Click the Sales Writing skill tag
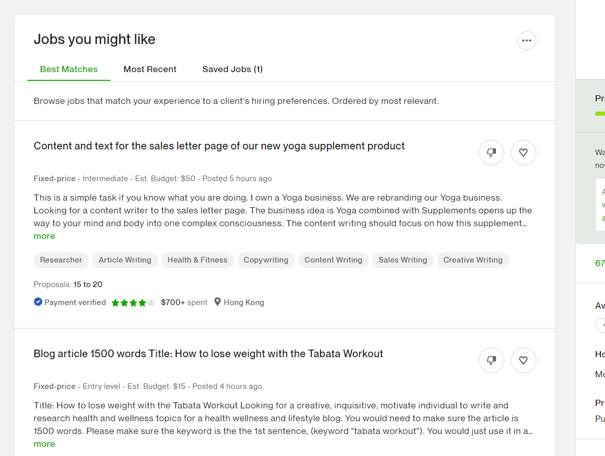605x456 pixels. pyautogui.click(x=402, y=260)
